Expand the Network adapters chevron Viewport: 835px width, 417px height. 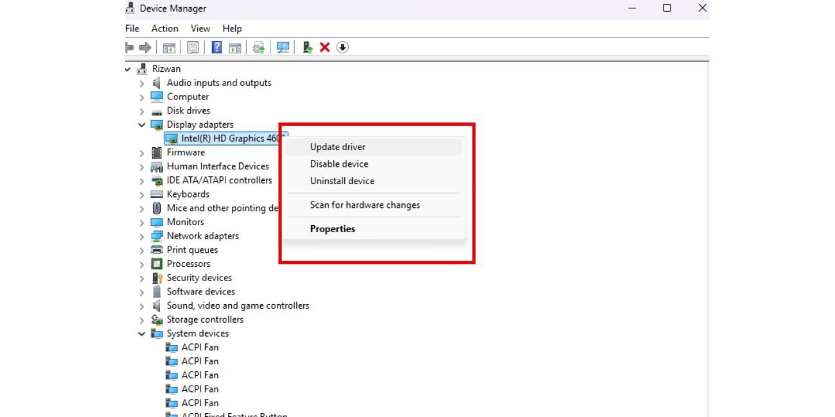142,237
